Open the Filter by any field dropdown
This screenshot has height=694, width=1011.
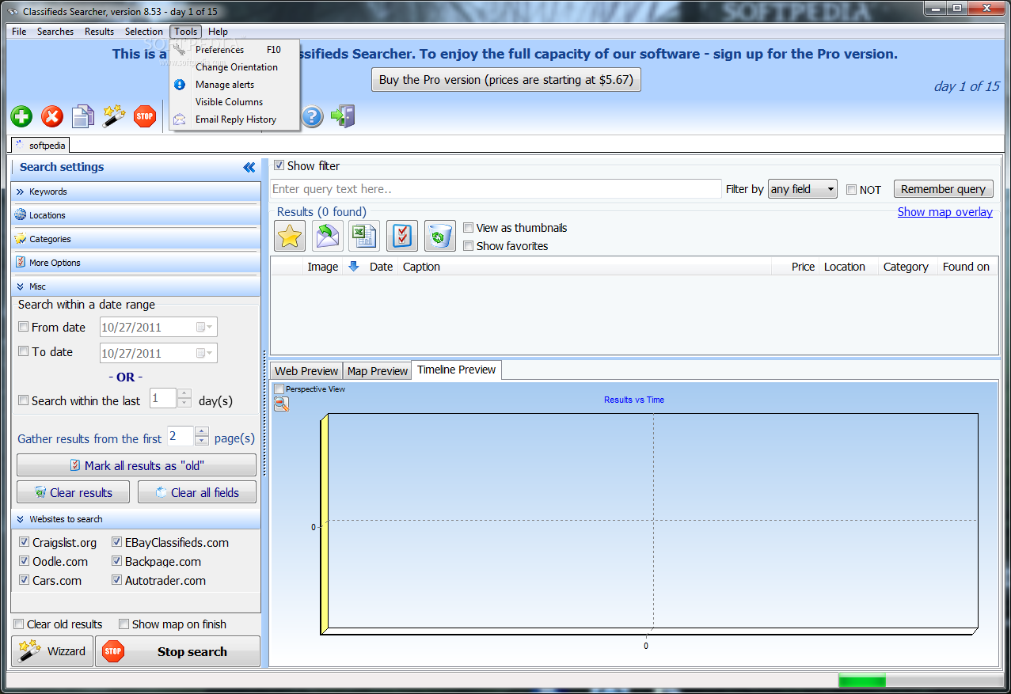(802, 189)
